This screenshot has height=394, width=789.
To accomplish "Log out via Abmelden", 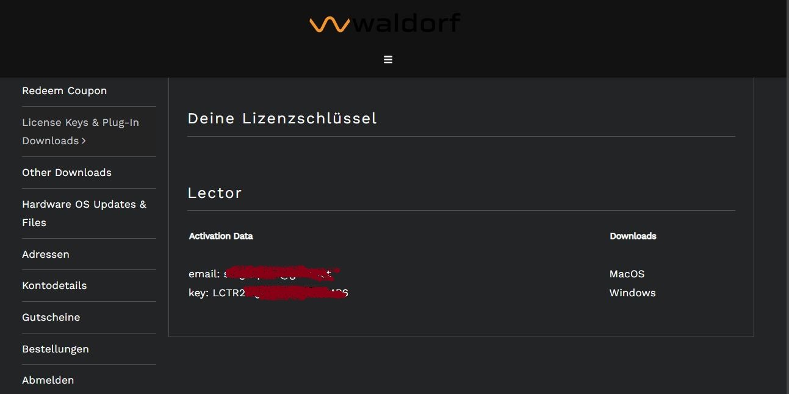I will pos(48,380).
